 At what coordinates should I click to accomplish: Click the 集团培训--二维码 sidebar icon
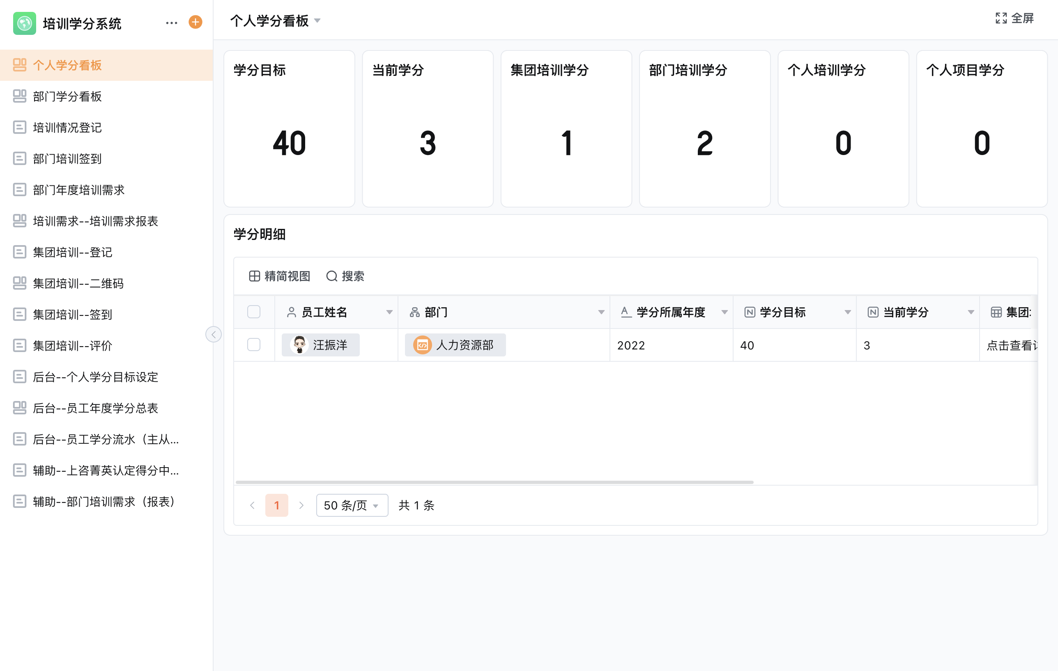(20, 283)
